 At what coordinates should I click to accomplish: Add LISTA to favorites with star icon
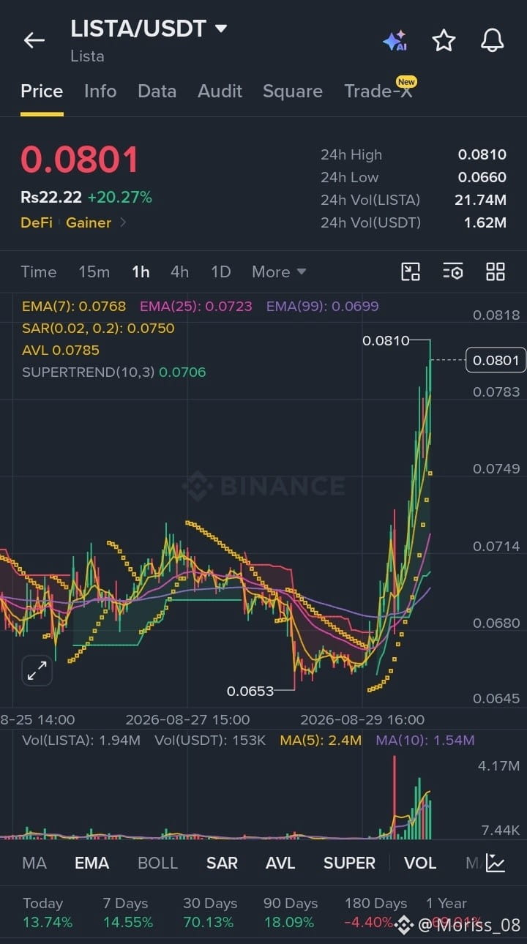pyautogui.click(x=444, y=40)
